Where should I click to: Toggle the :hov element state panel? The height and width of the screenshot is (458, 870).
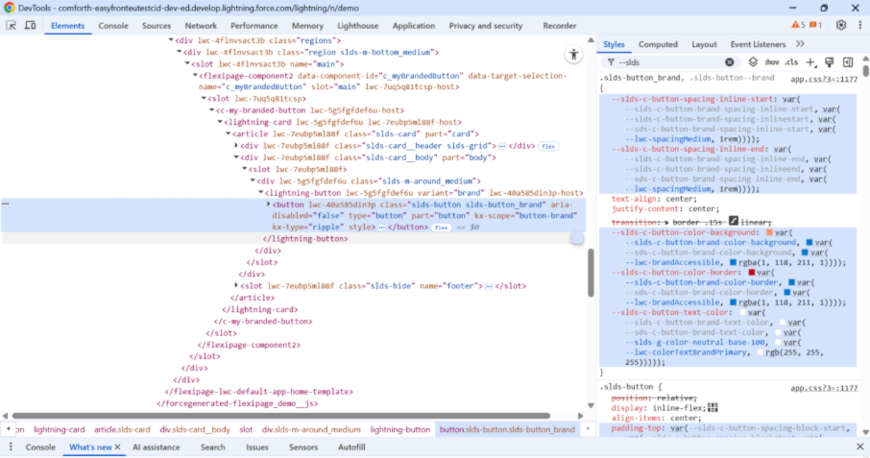[772, 63]
